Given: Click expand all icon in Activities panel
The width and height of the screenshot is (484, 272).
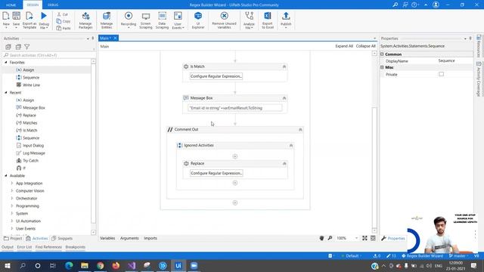Looking at the screenshot, I should coord(8,47).
